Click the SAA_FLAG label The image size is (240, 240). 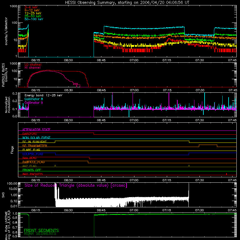pos(29,158)
